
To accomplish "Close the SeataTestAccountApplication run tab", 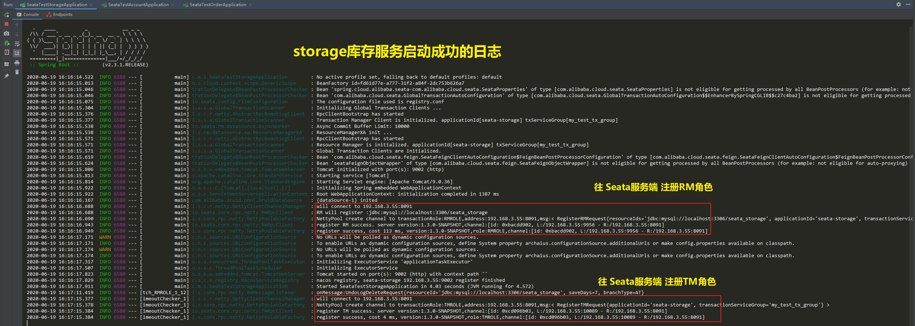I will pyautogui.click(x=173, y=5).
